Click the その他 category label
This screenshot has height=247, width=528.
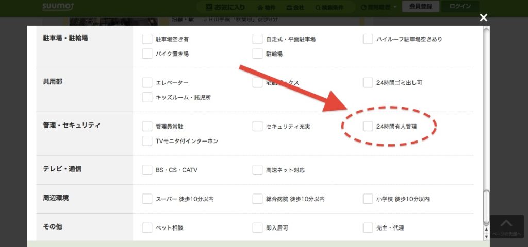point(53,227)
